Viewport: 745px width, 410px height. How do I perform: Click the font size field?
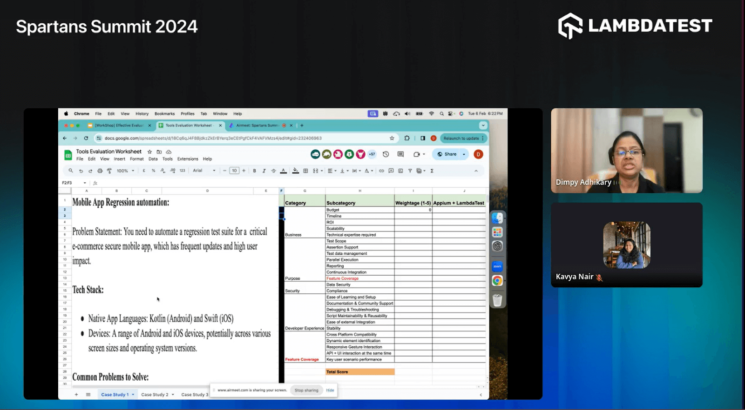click(x=234, y=171)
